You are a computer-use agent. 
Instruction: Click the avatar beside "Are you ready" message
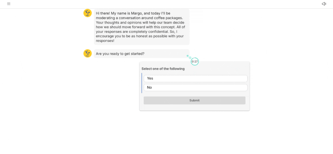[88, 54]
